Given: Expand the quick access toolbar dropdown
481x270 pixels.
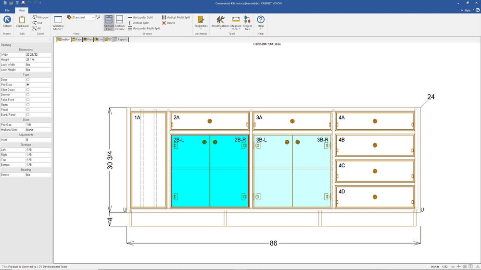Looking at the screenshot, I should tap(40, 3).
